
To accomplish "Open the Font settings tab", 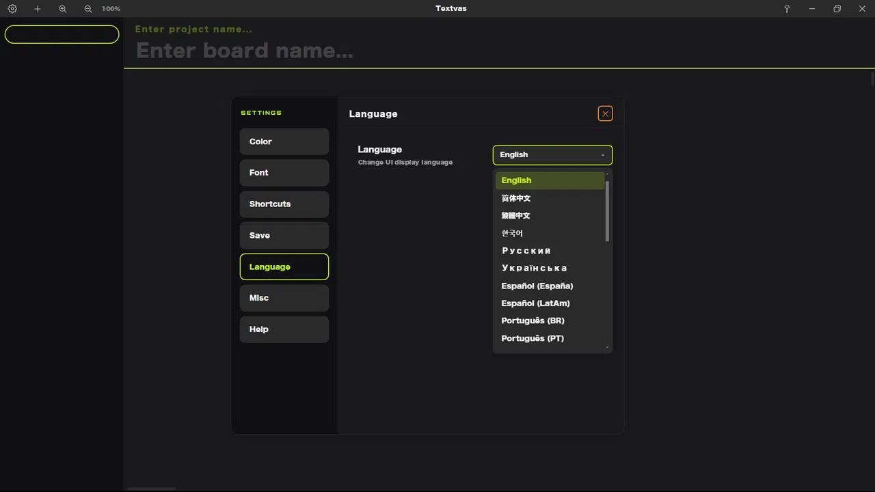I will coord(284,173).
